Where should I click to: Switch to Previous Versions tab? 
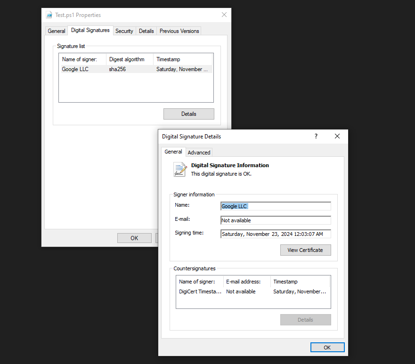pos(179,31)
